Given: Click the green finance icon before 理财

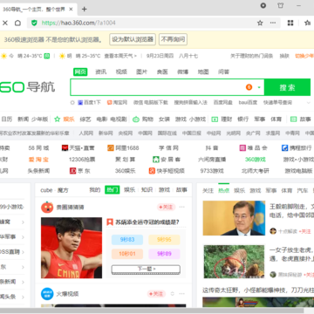Looking at the screenshot, I should (215, 119).
